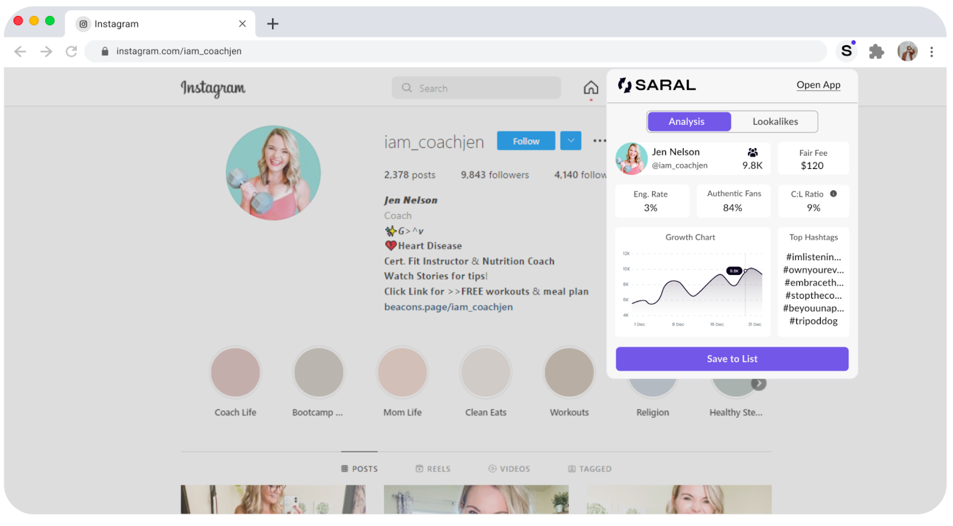Open the extensions puzzle icon

[x=876, y=52]
